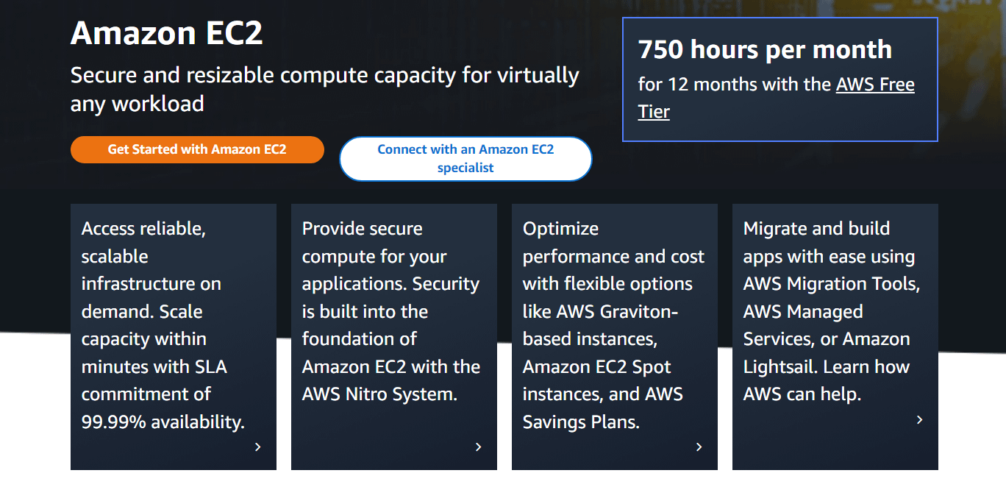The width and height of the screenshot is (1006, 487).
Task: Click the 99.99% availability text
Action: pos(163,422)
